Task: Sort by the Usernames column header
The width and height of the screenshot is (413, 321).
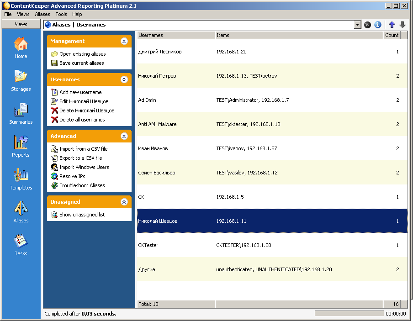Action: [176, 35]
